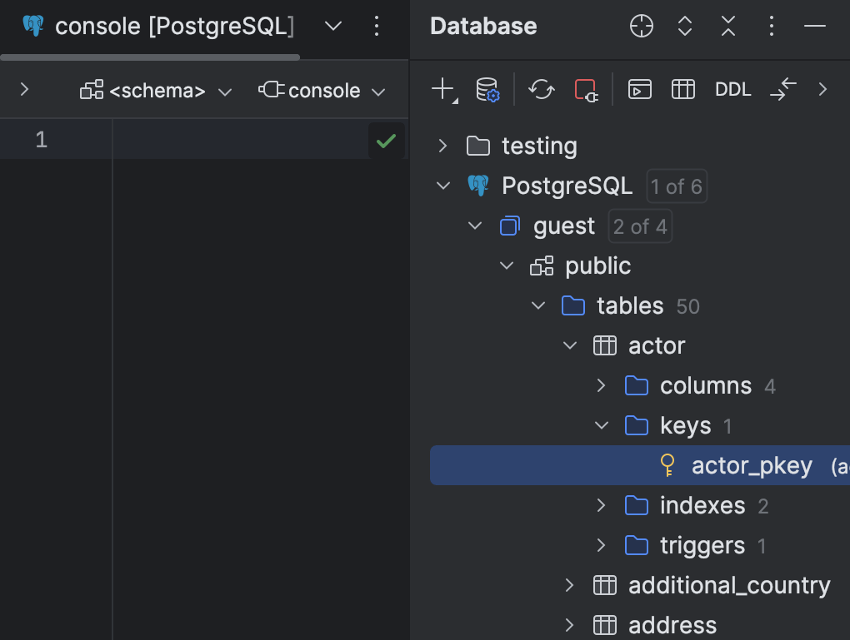This screenshot has height=640, width=850.
Task: Click the green commit checkmark
Action: [386, 140]
